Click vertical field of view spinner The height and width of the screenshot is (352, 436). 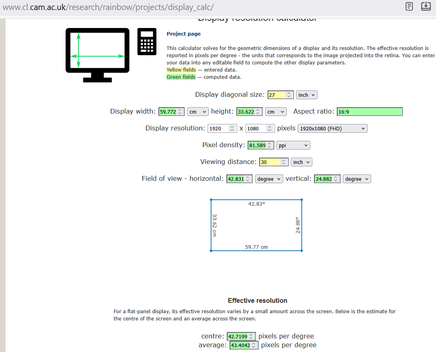(x=336, y=179)
